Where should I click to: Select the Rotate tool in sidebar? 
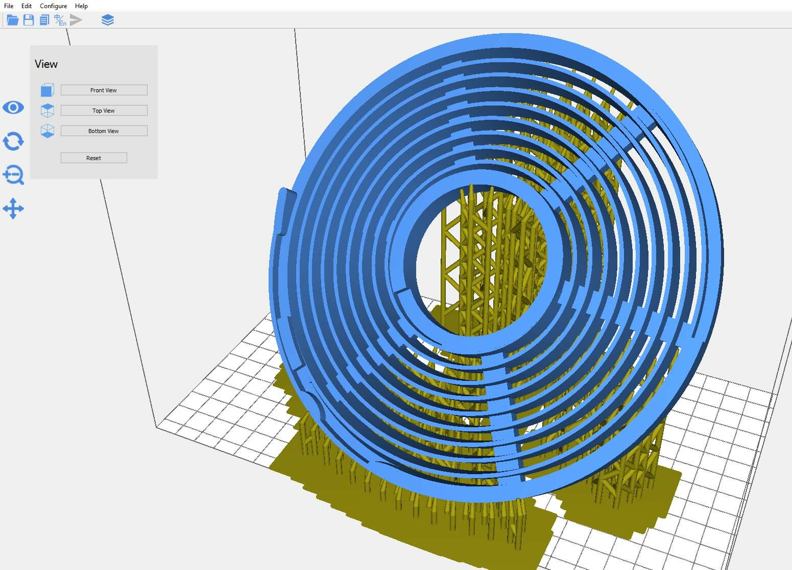[x=13, y=141]
